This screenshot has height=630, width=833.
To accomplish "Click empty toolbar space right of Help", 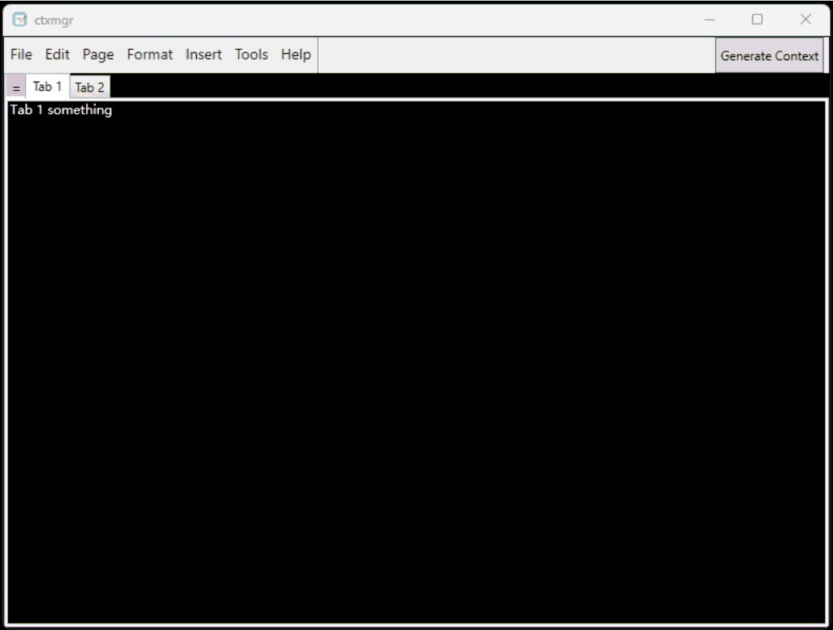I will [514, 55].
